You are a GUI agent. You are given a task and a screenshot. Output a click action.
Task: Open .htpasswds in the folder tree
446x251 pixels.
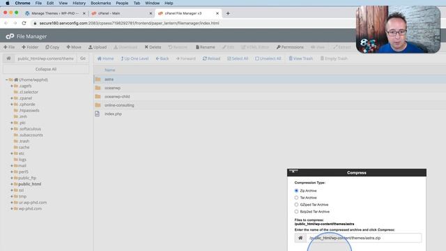coord(29,110)
